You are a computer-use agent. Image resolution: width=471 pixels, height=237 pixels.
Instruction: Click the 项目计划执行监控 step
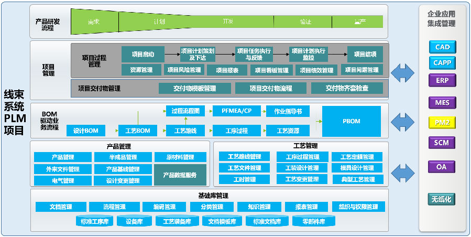click(309, 54)
